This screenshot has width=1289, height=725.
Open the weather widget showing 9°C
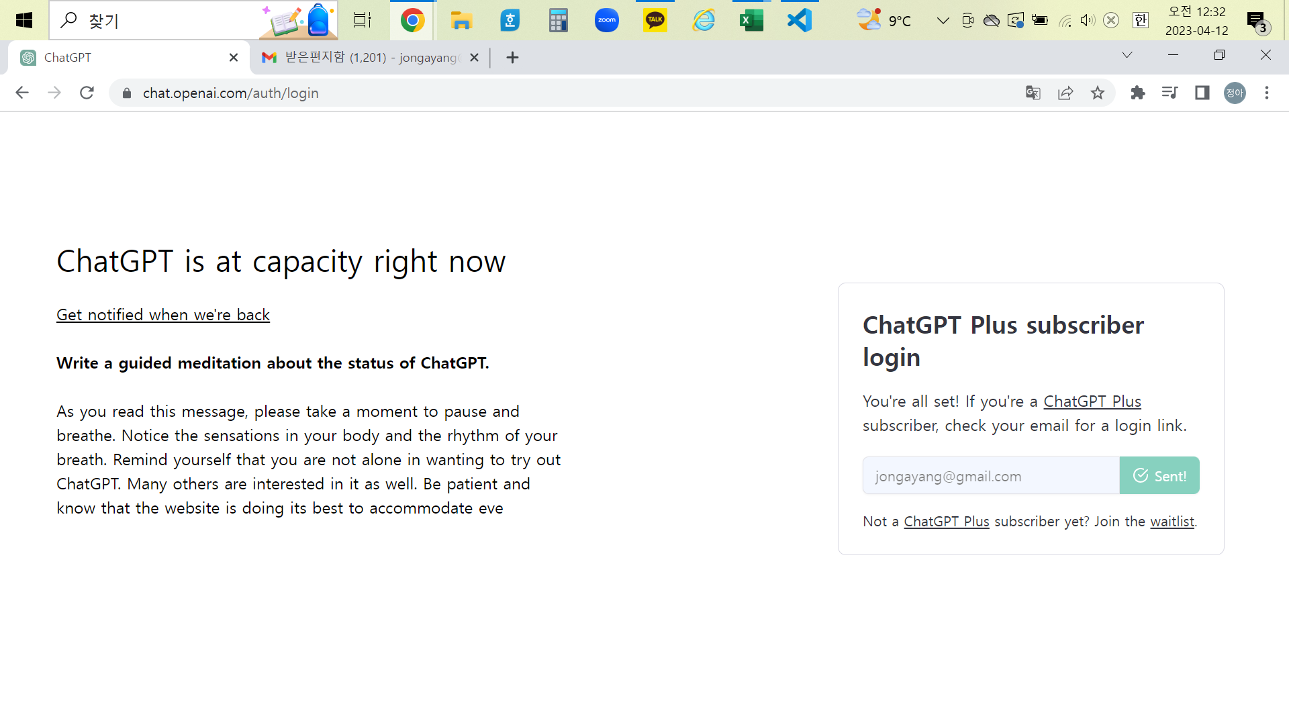point(884,20)
